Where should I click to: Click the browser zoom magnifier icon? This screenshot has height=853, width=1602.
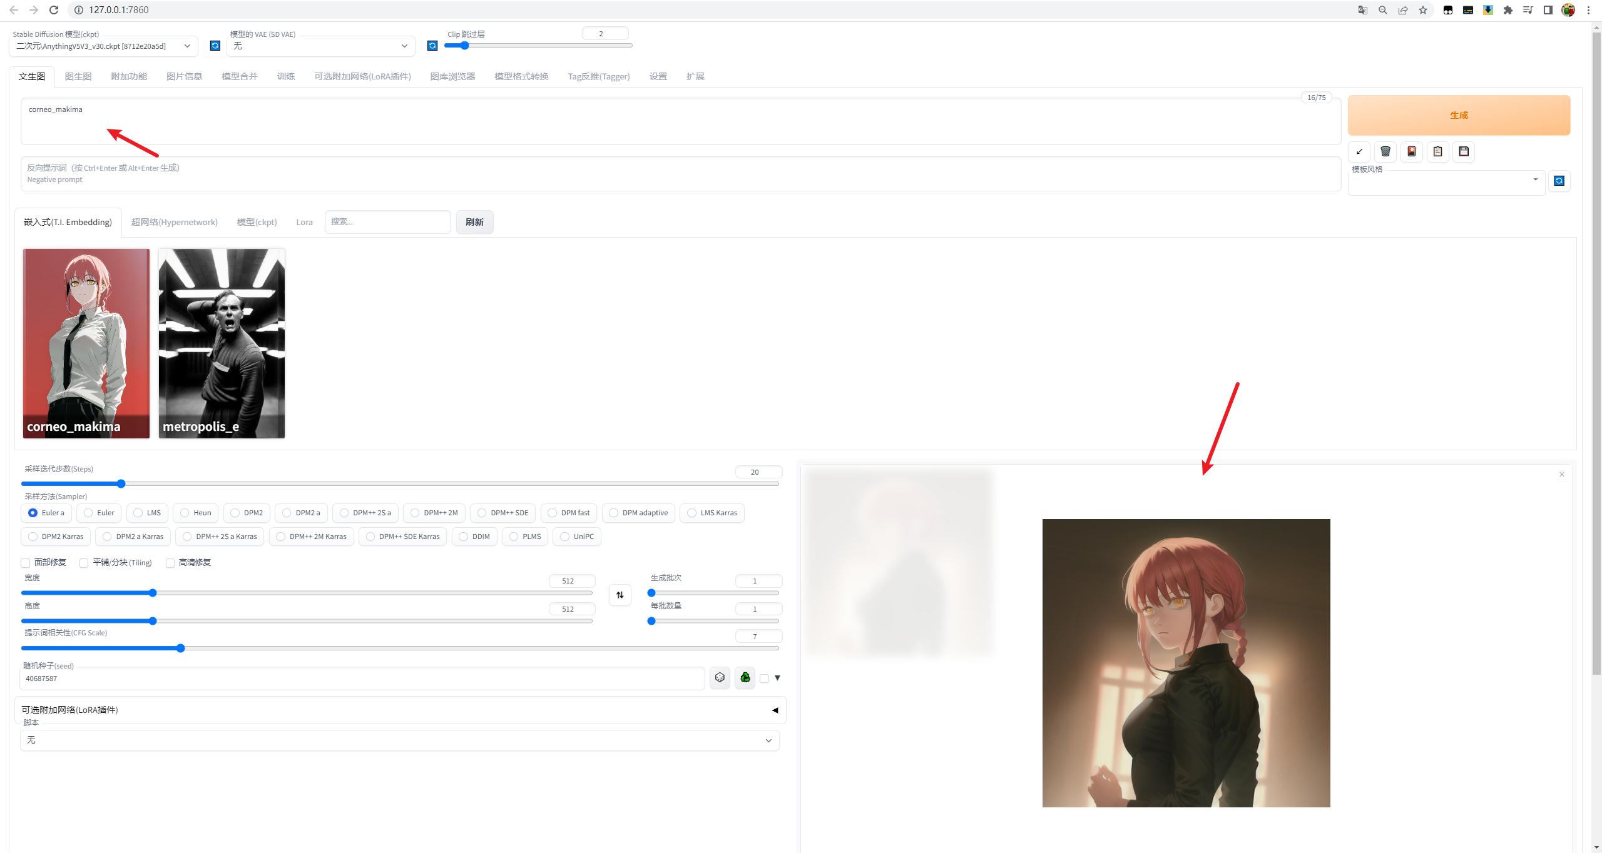(1382, 10)
